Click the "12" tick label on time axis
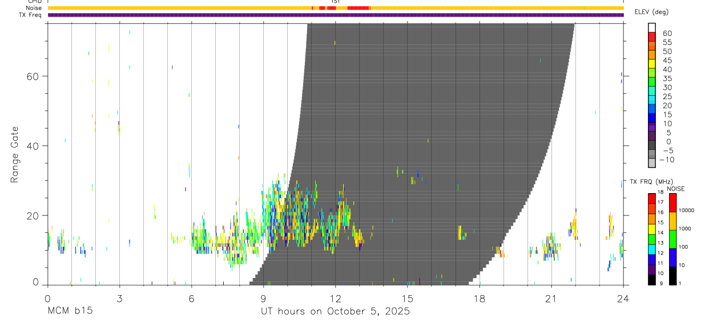Image resolution: width=701 pixels, height=323 pixels. point(335,299)
